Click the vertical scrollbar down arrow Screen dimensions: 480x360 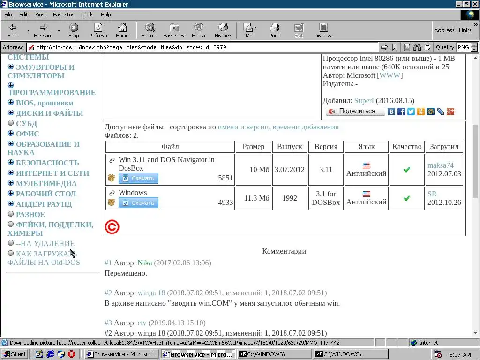pos(475,333)
